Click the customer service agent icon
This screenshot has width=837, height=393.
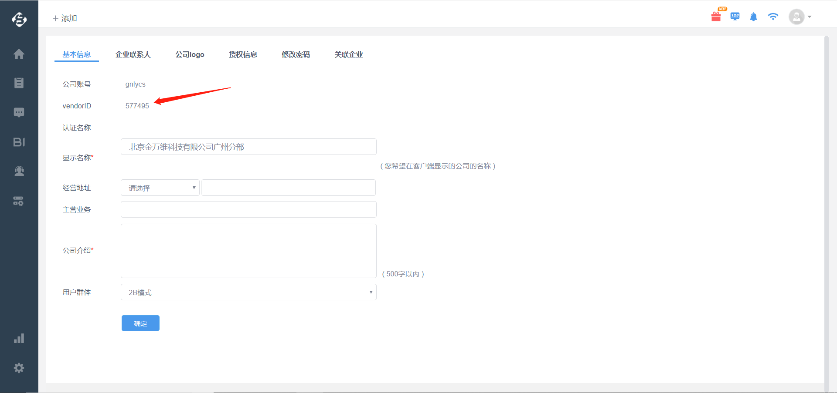[19, 171]
